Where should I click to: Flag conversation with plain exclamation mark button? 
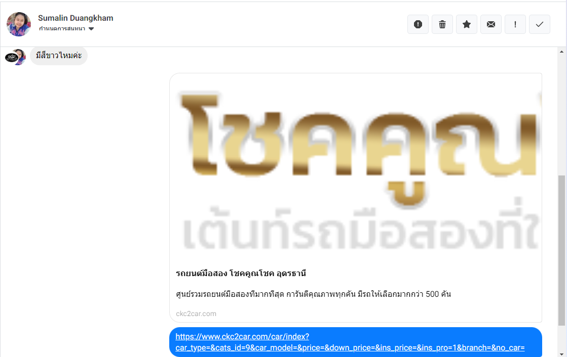tap(515, 24)
